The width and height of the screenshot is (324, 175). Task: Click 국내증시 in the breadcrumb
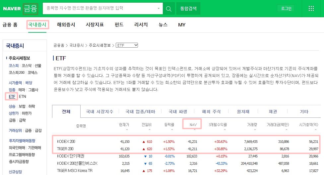(x=77, y=45)
